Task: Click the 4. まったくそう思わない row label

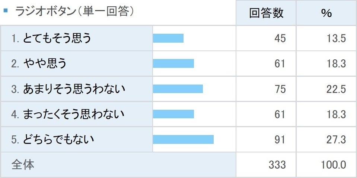Action: 67,114
